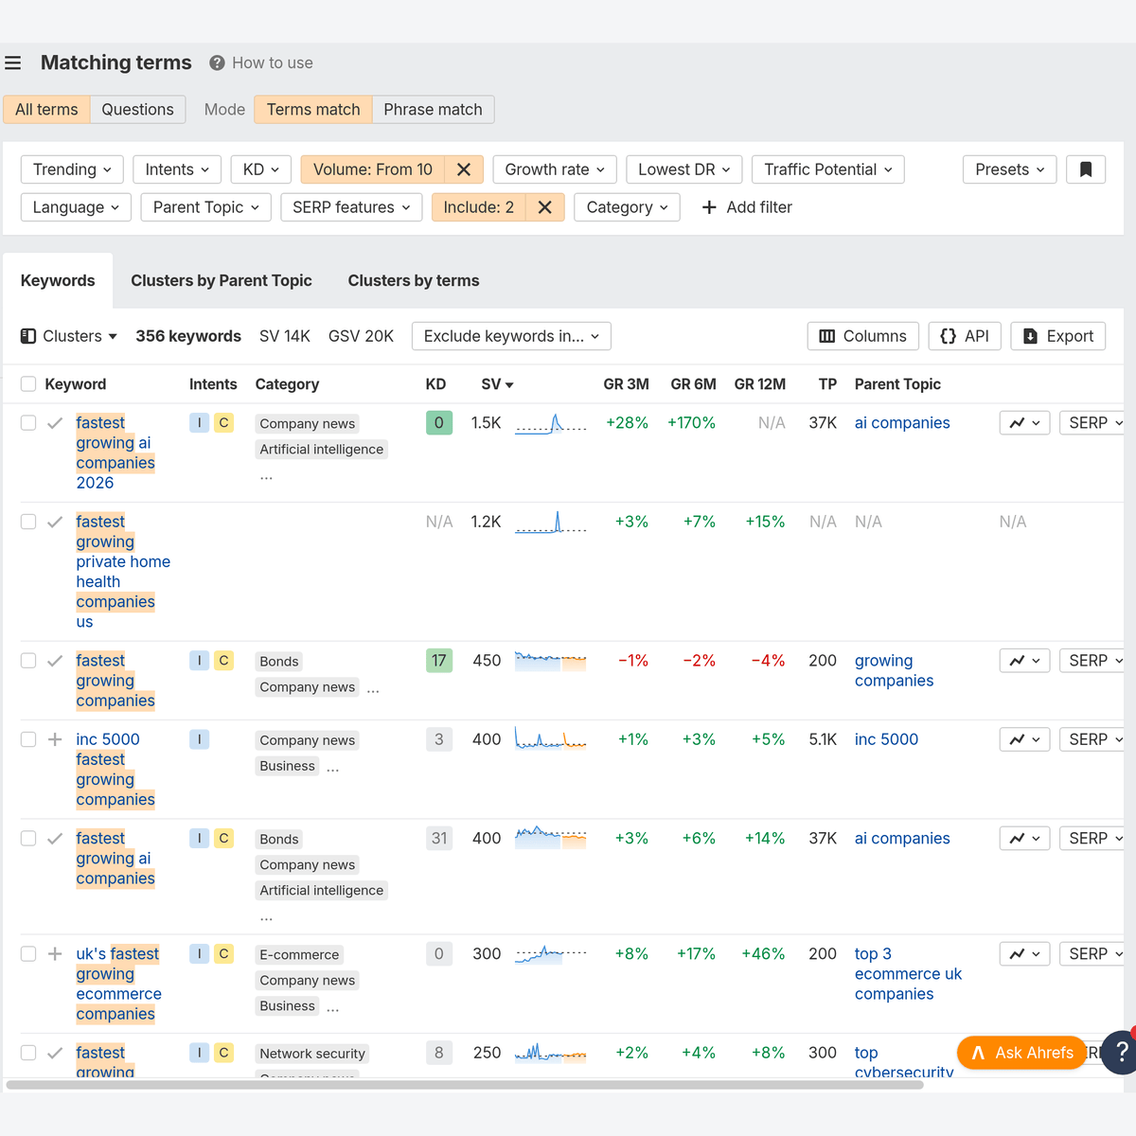1136x1136 pixels.
Task: Open Exclude keywords in... dropdown
Action: 511,336
